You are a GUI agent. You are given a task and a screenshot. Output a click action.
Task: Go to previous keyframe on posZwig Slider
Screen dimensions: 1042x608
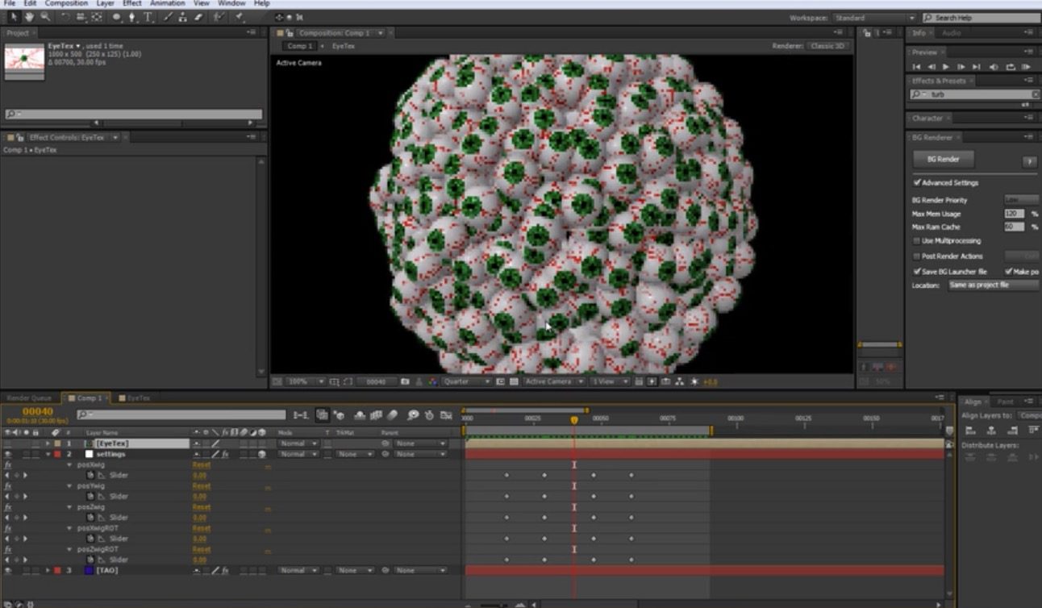coord(7,518)
